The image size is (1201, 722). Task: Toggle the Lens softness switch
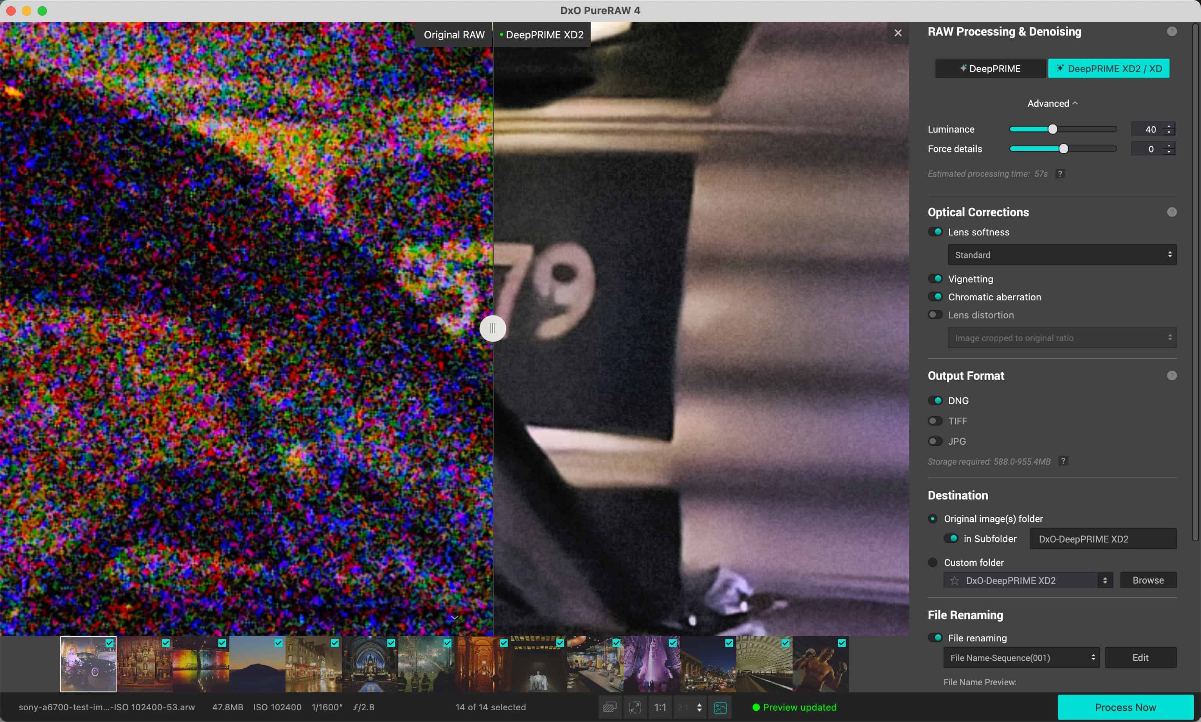coord(935,232)
